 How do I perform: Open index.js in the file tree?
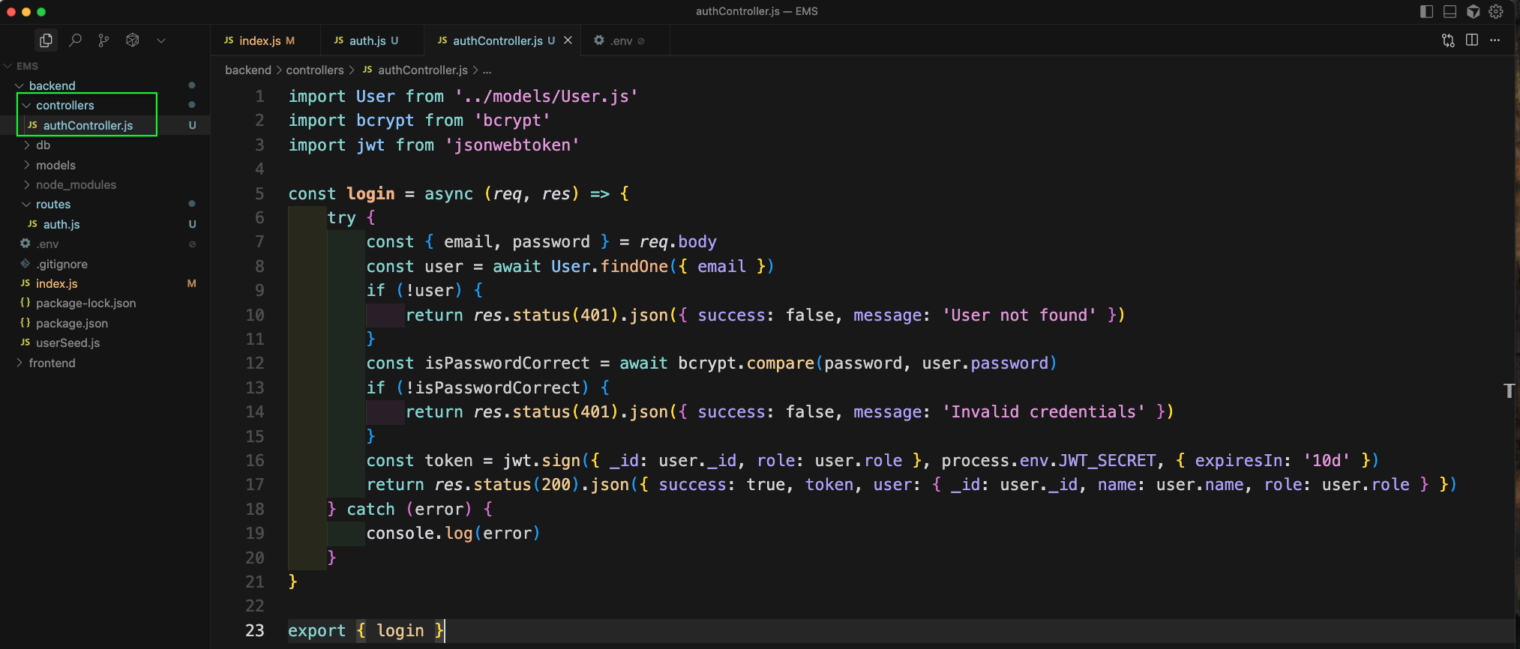click(x=105, y=283)
